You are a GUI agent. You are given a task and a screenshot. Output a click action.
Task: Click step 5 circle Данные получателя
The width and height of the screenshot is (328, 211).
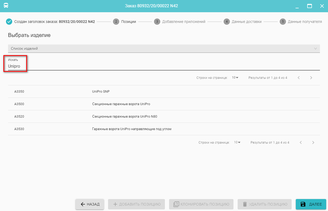click(283, 22)
